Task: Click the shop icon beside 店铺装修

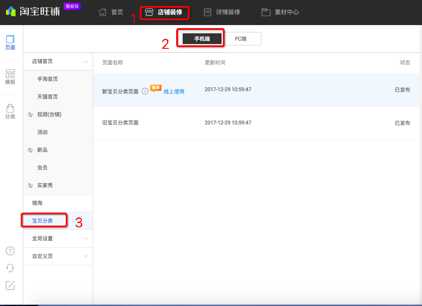Action: pyautogui.click(x=149, y=12)
